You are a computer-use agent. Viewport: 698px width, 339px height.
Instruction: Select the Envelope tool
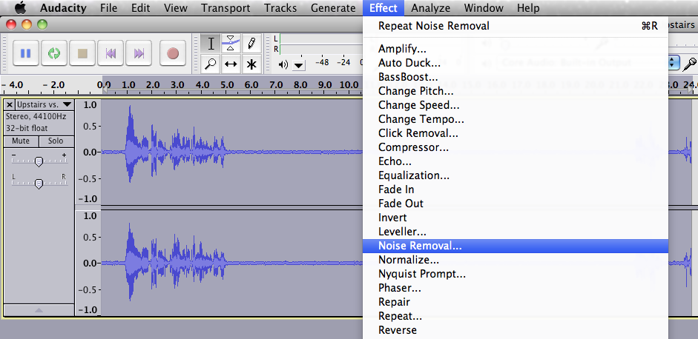click(x=231, y=43)
